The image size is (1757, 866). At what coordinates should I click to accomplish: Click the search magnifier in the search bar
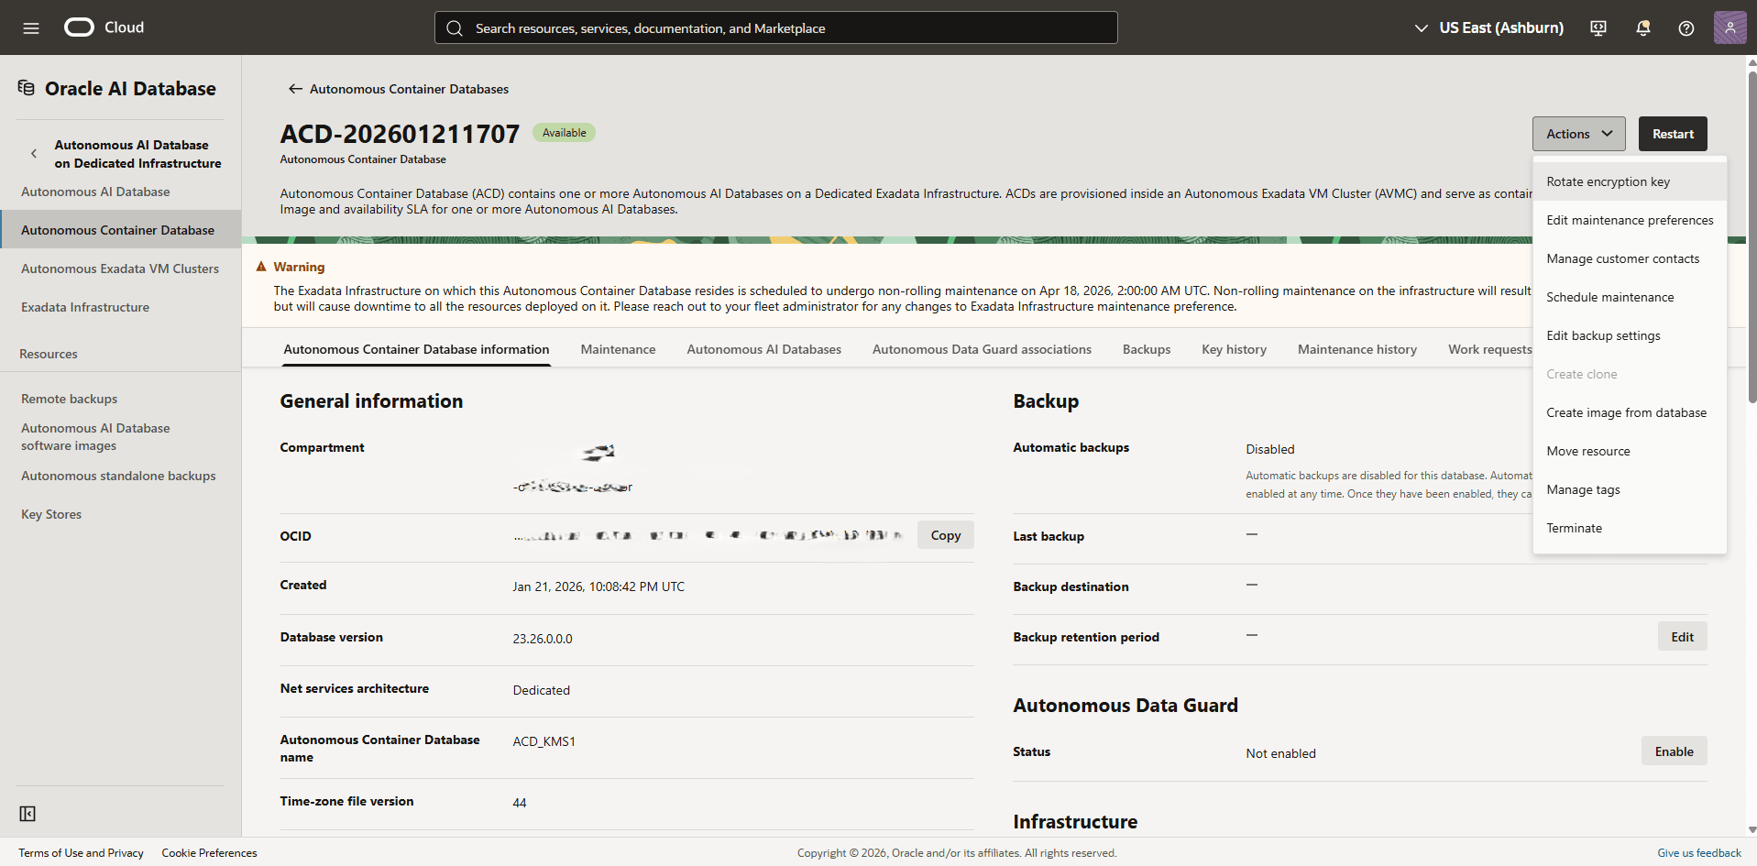pyautogui.click(x=455, y=27)
